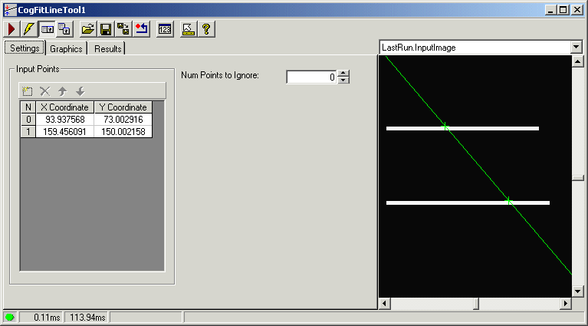Click the Open folder icon

88,29
